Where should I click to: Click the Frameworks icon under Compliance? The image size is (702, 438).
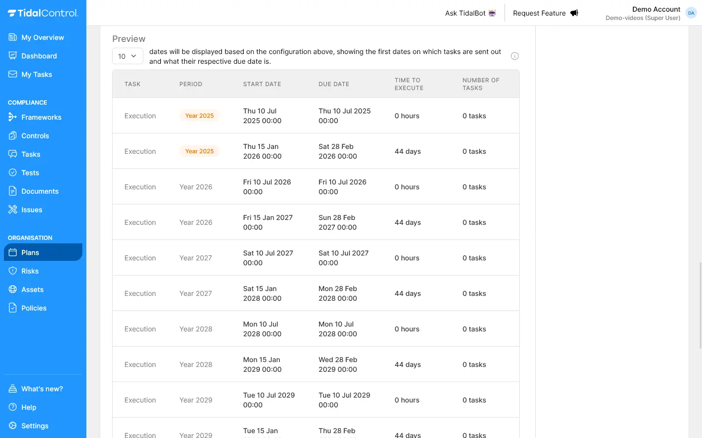13,117
